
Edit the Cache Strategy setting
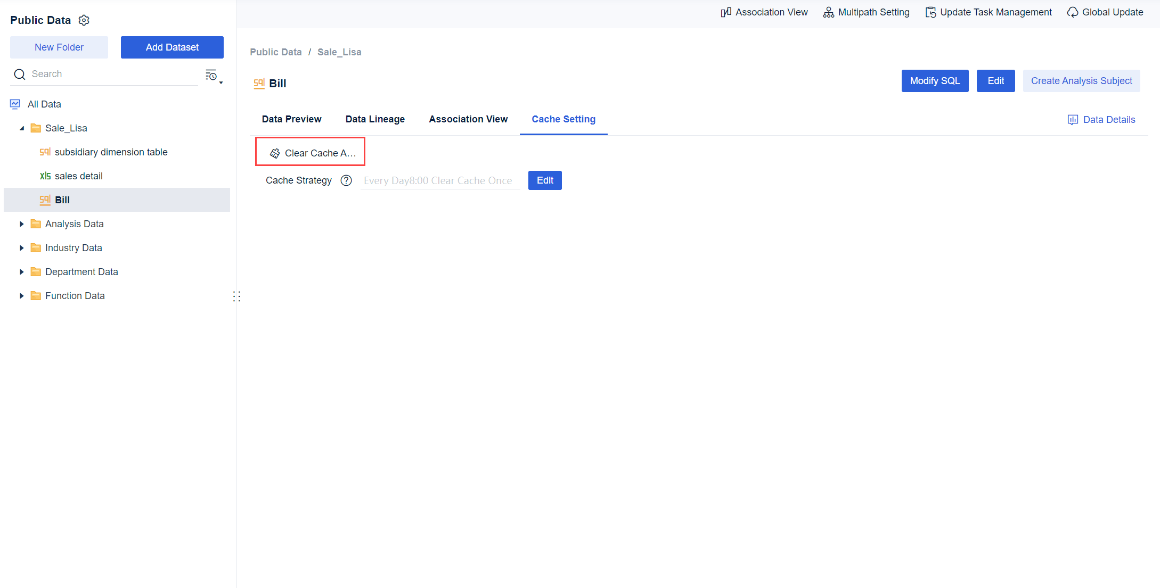[x=545, y=180]
